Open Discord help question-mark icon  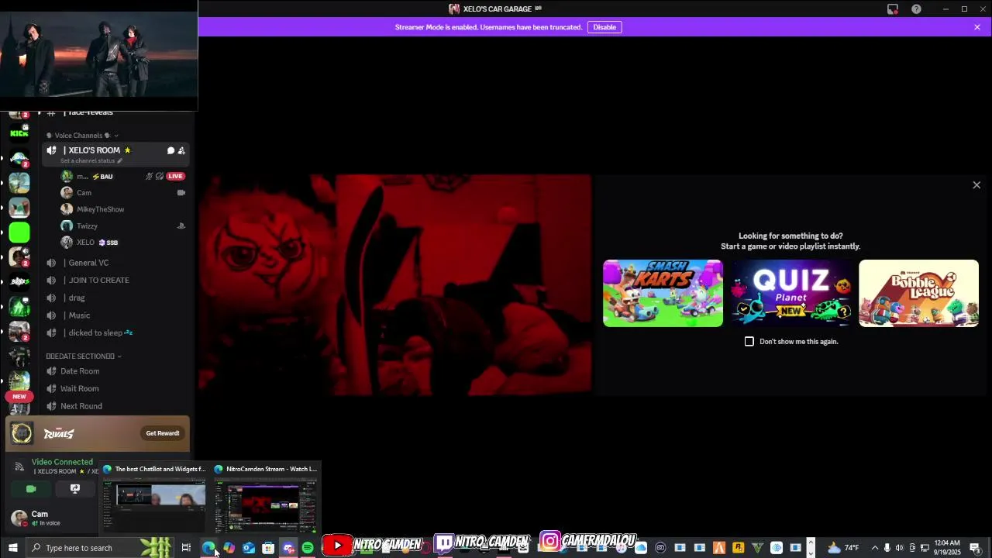pyautogui.click(x=917, y=9)
